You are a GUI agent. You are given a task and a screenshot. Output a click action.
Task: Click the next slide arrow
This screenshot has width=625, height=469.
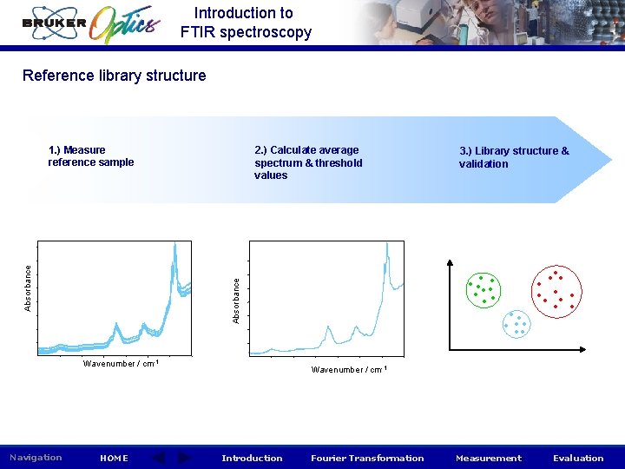click(x=184, y=458)
